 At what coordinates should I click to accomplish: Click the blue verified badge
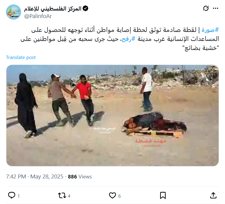coord(86,8)
